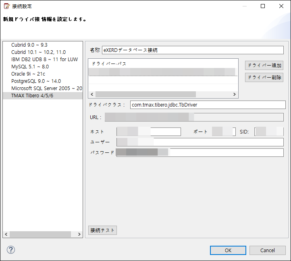Click the ドライバー・パス column header
This screenshot has width=291, height=261.
109,64
